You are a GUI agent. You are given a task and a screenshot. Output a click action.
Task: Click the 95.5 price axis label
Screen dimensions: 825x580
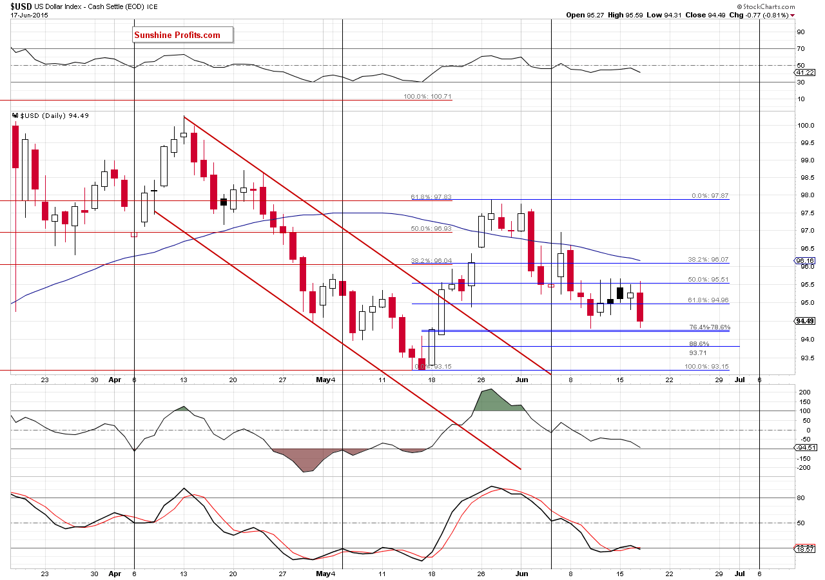(807, 284)
